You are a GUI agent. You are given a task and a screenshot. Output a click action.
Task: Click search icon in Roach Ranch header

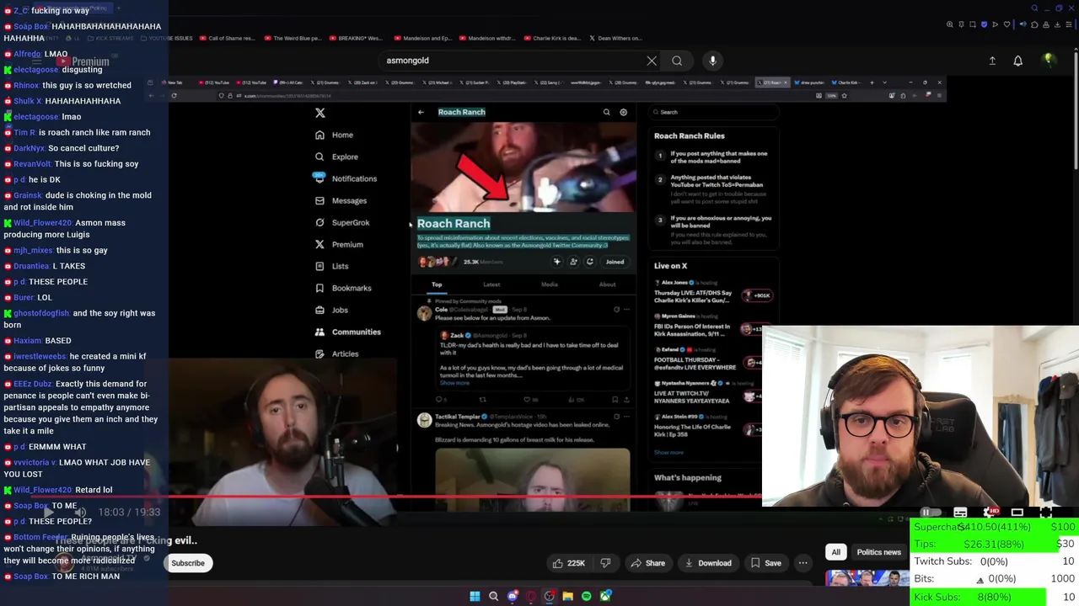click(x=606, y=112)
